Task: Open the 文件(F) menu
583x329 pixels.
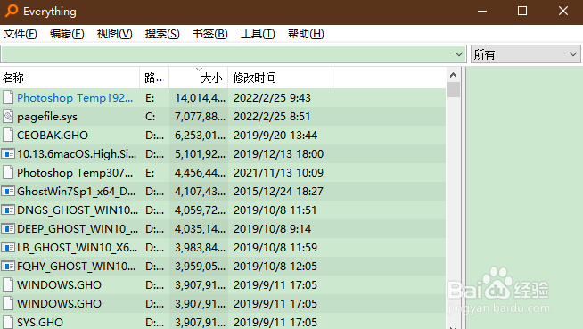Action: tap(21, 34)
